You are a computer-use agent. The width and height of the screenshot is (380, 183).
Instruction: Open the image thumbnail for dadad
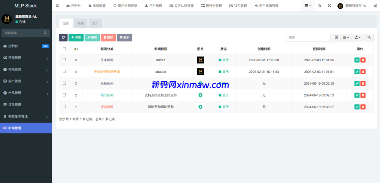[x=200, y=60]
